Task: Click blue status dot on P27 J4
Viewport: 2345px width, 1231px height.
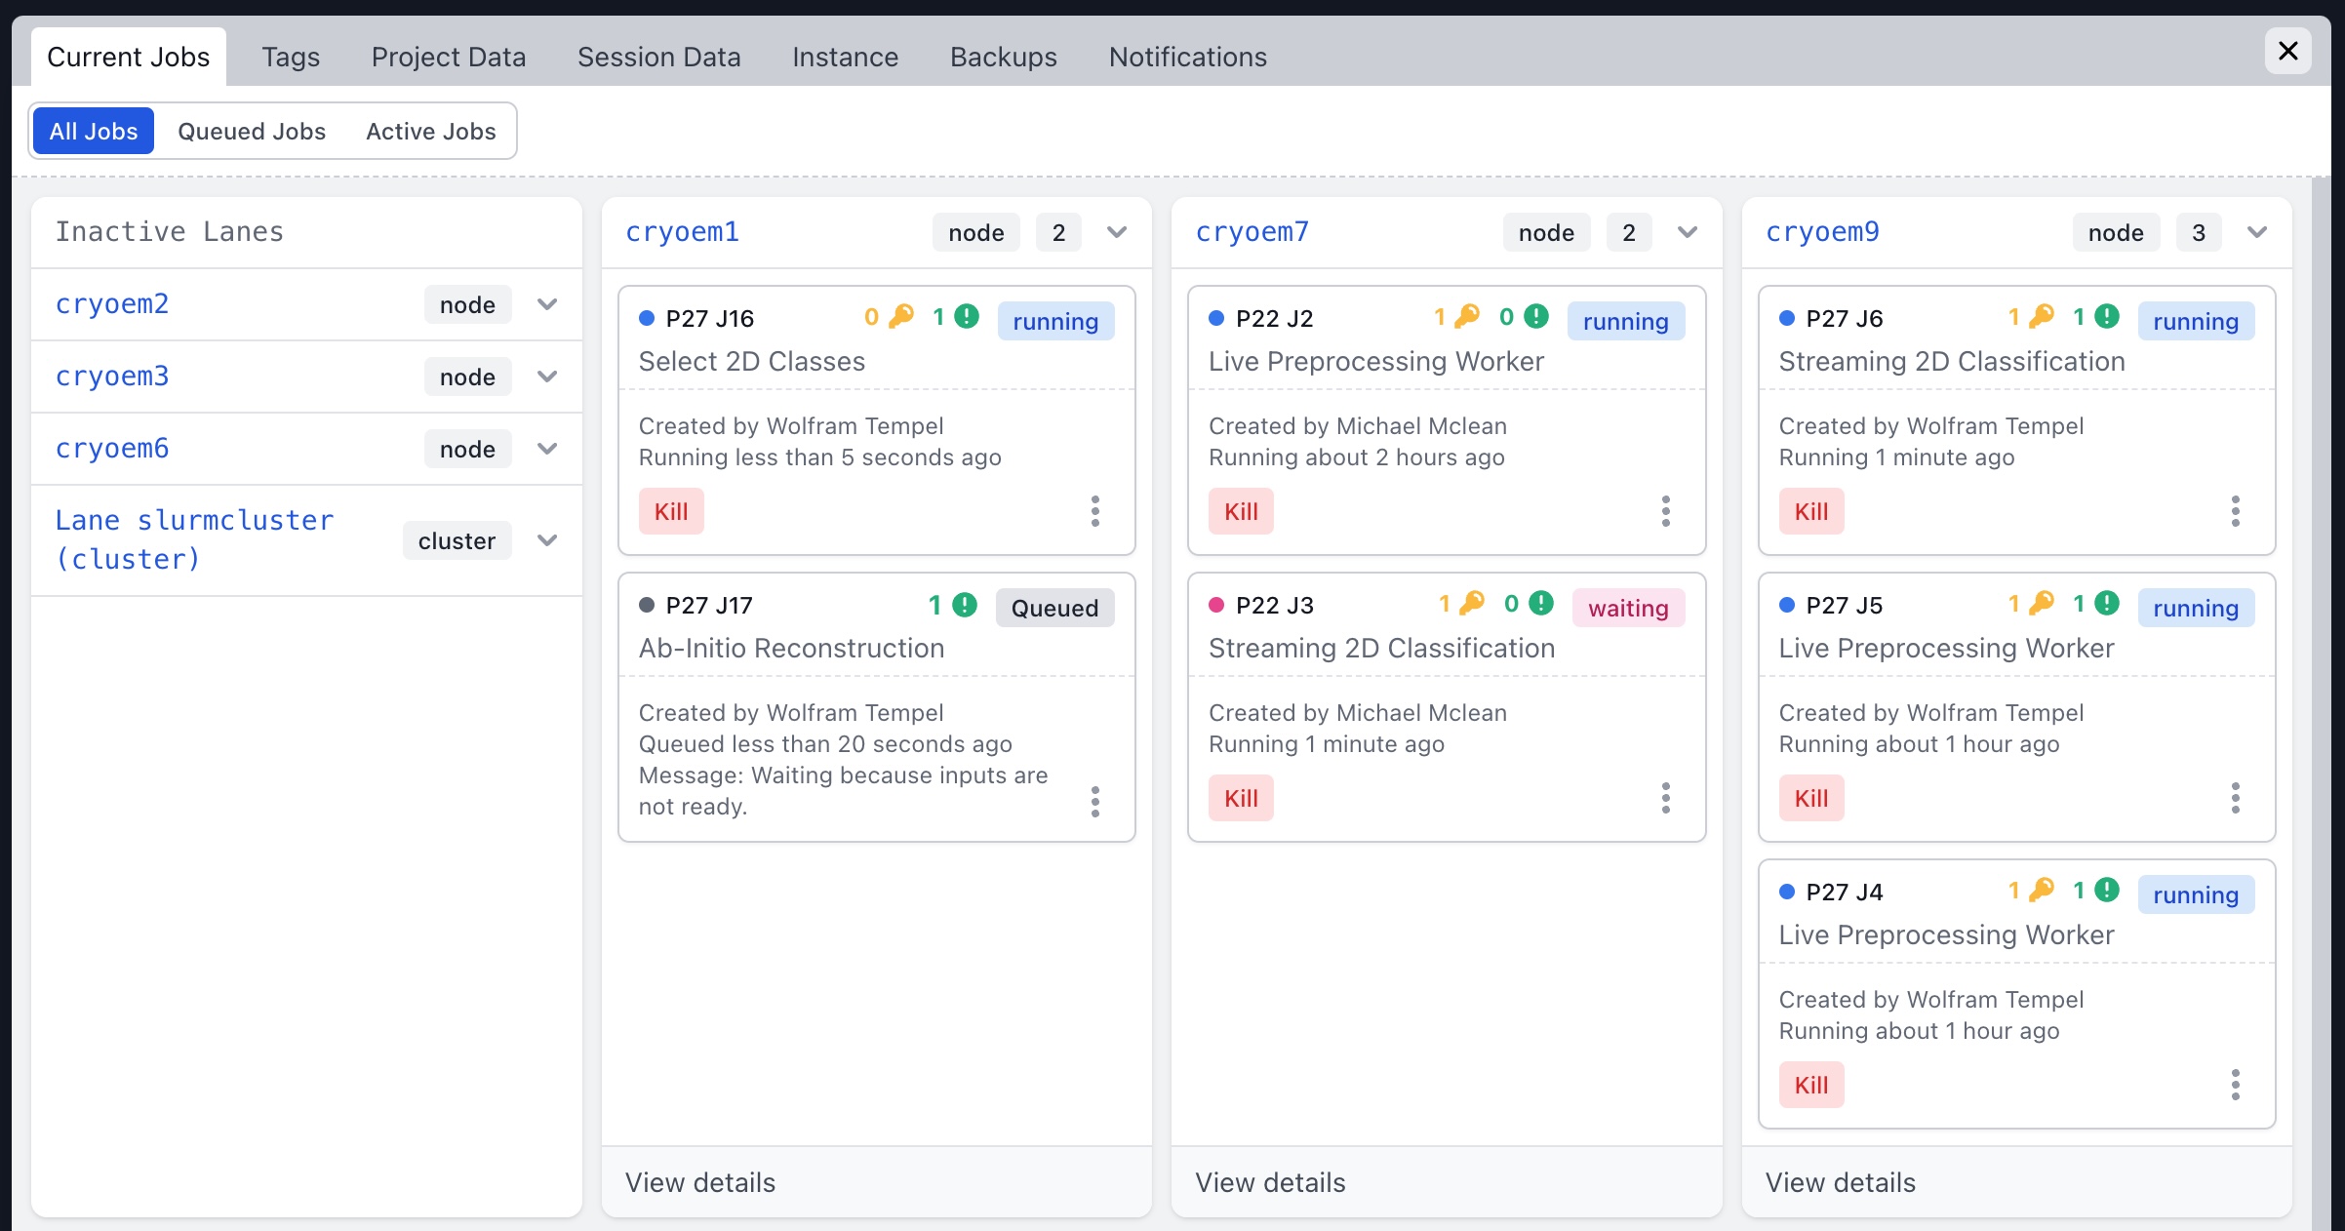Action: click(1787, 892)
